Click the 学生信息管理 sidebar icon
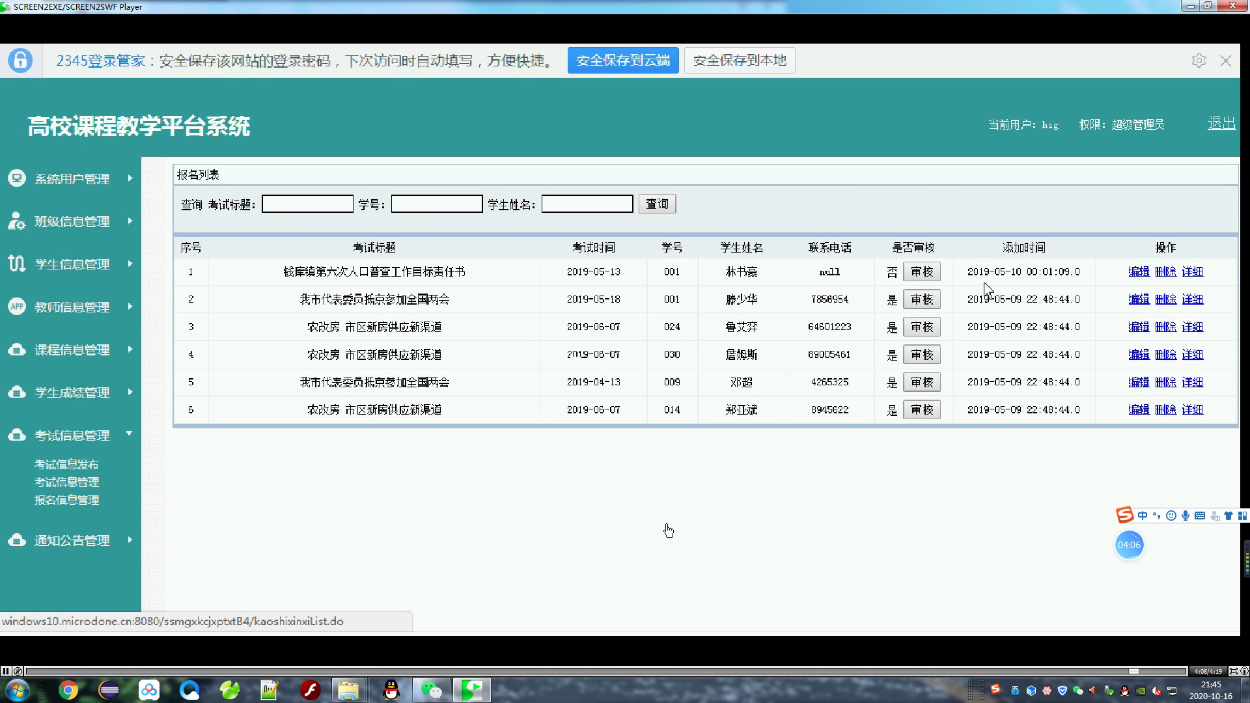 point(17,264)
